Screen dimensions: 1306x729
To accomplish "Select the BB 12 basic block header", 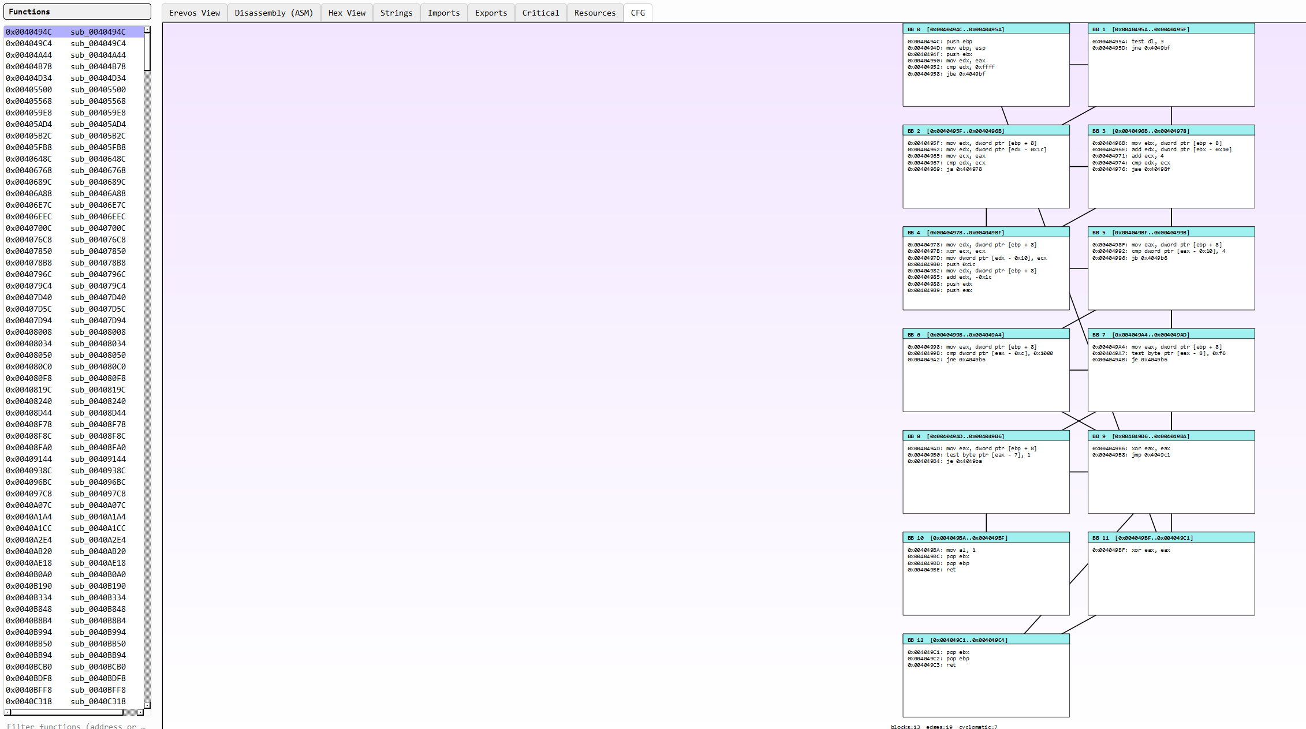I will (986, 640).
